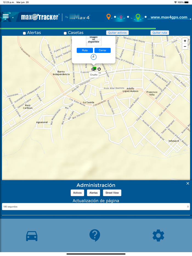Click the Infonavit map label

[x=174, y=141]
